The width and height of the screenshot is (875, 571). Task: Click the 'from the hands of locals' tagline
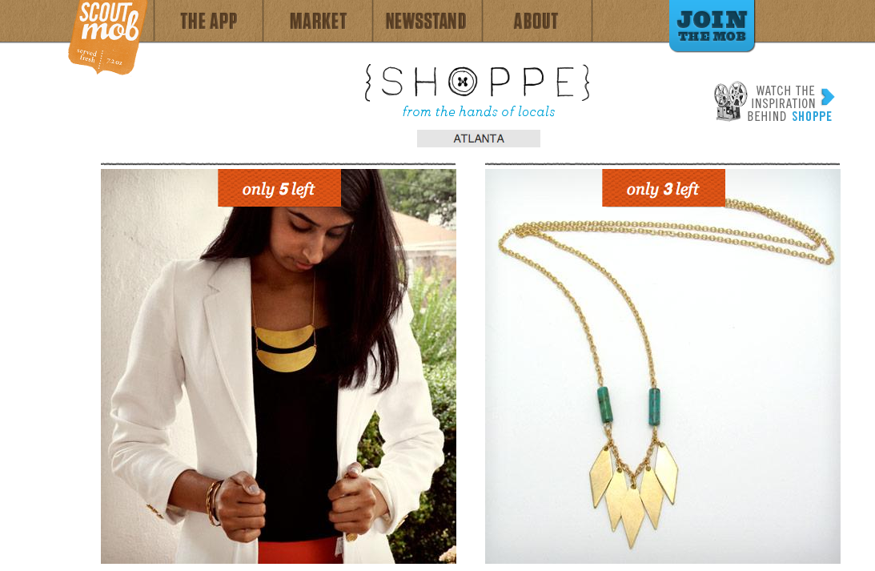478,111
